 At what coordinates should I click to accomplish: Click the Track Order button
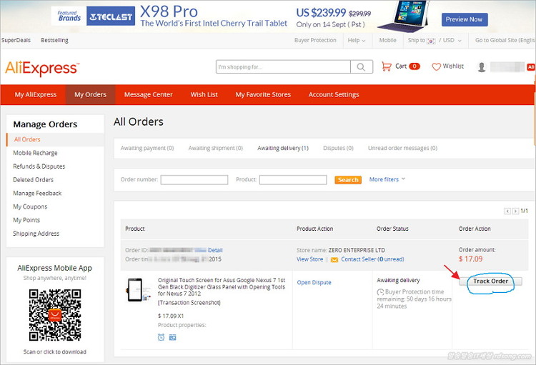tap(490, 281)
